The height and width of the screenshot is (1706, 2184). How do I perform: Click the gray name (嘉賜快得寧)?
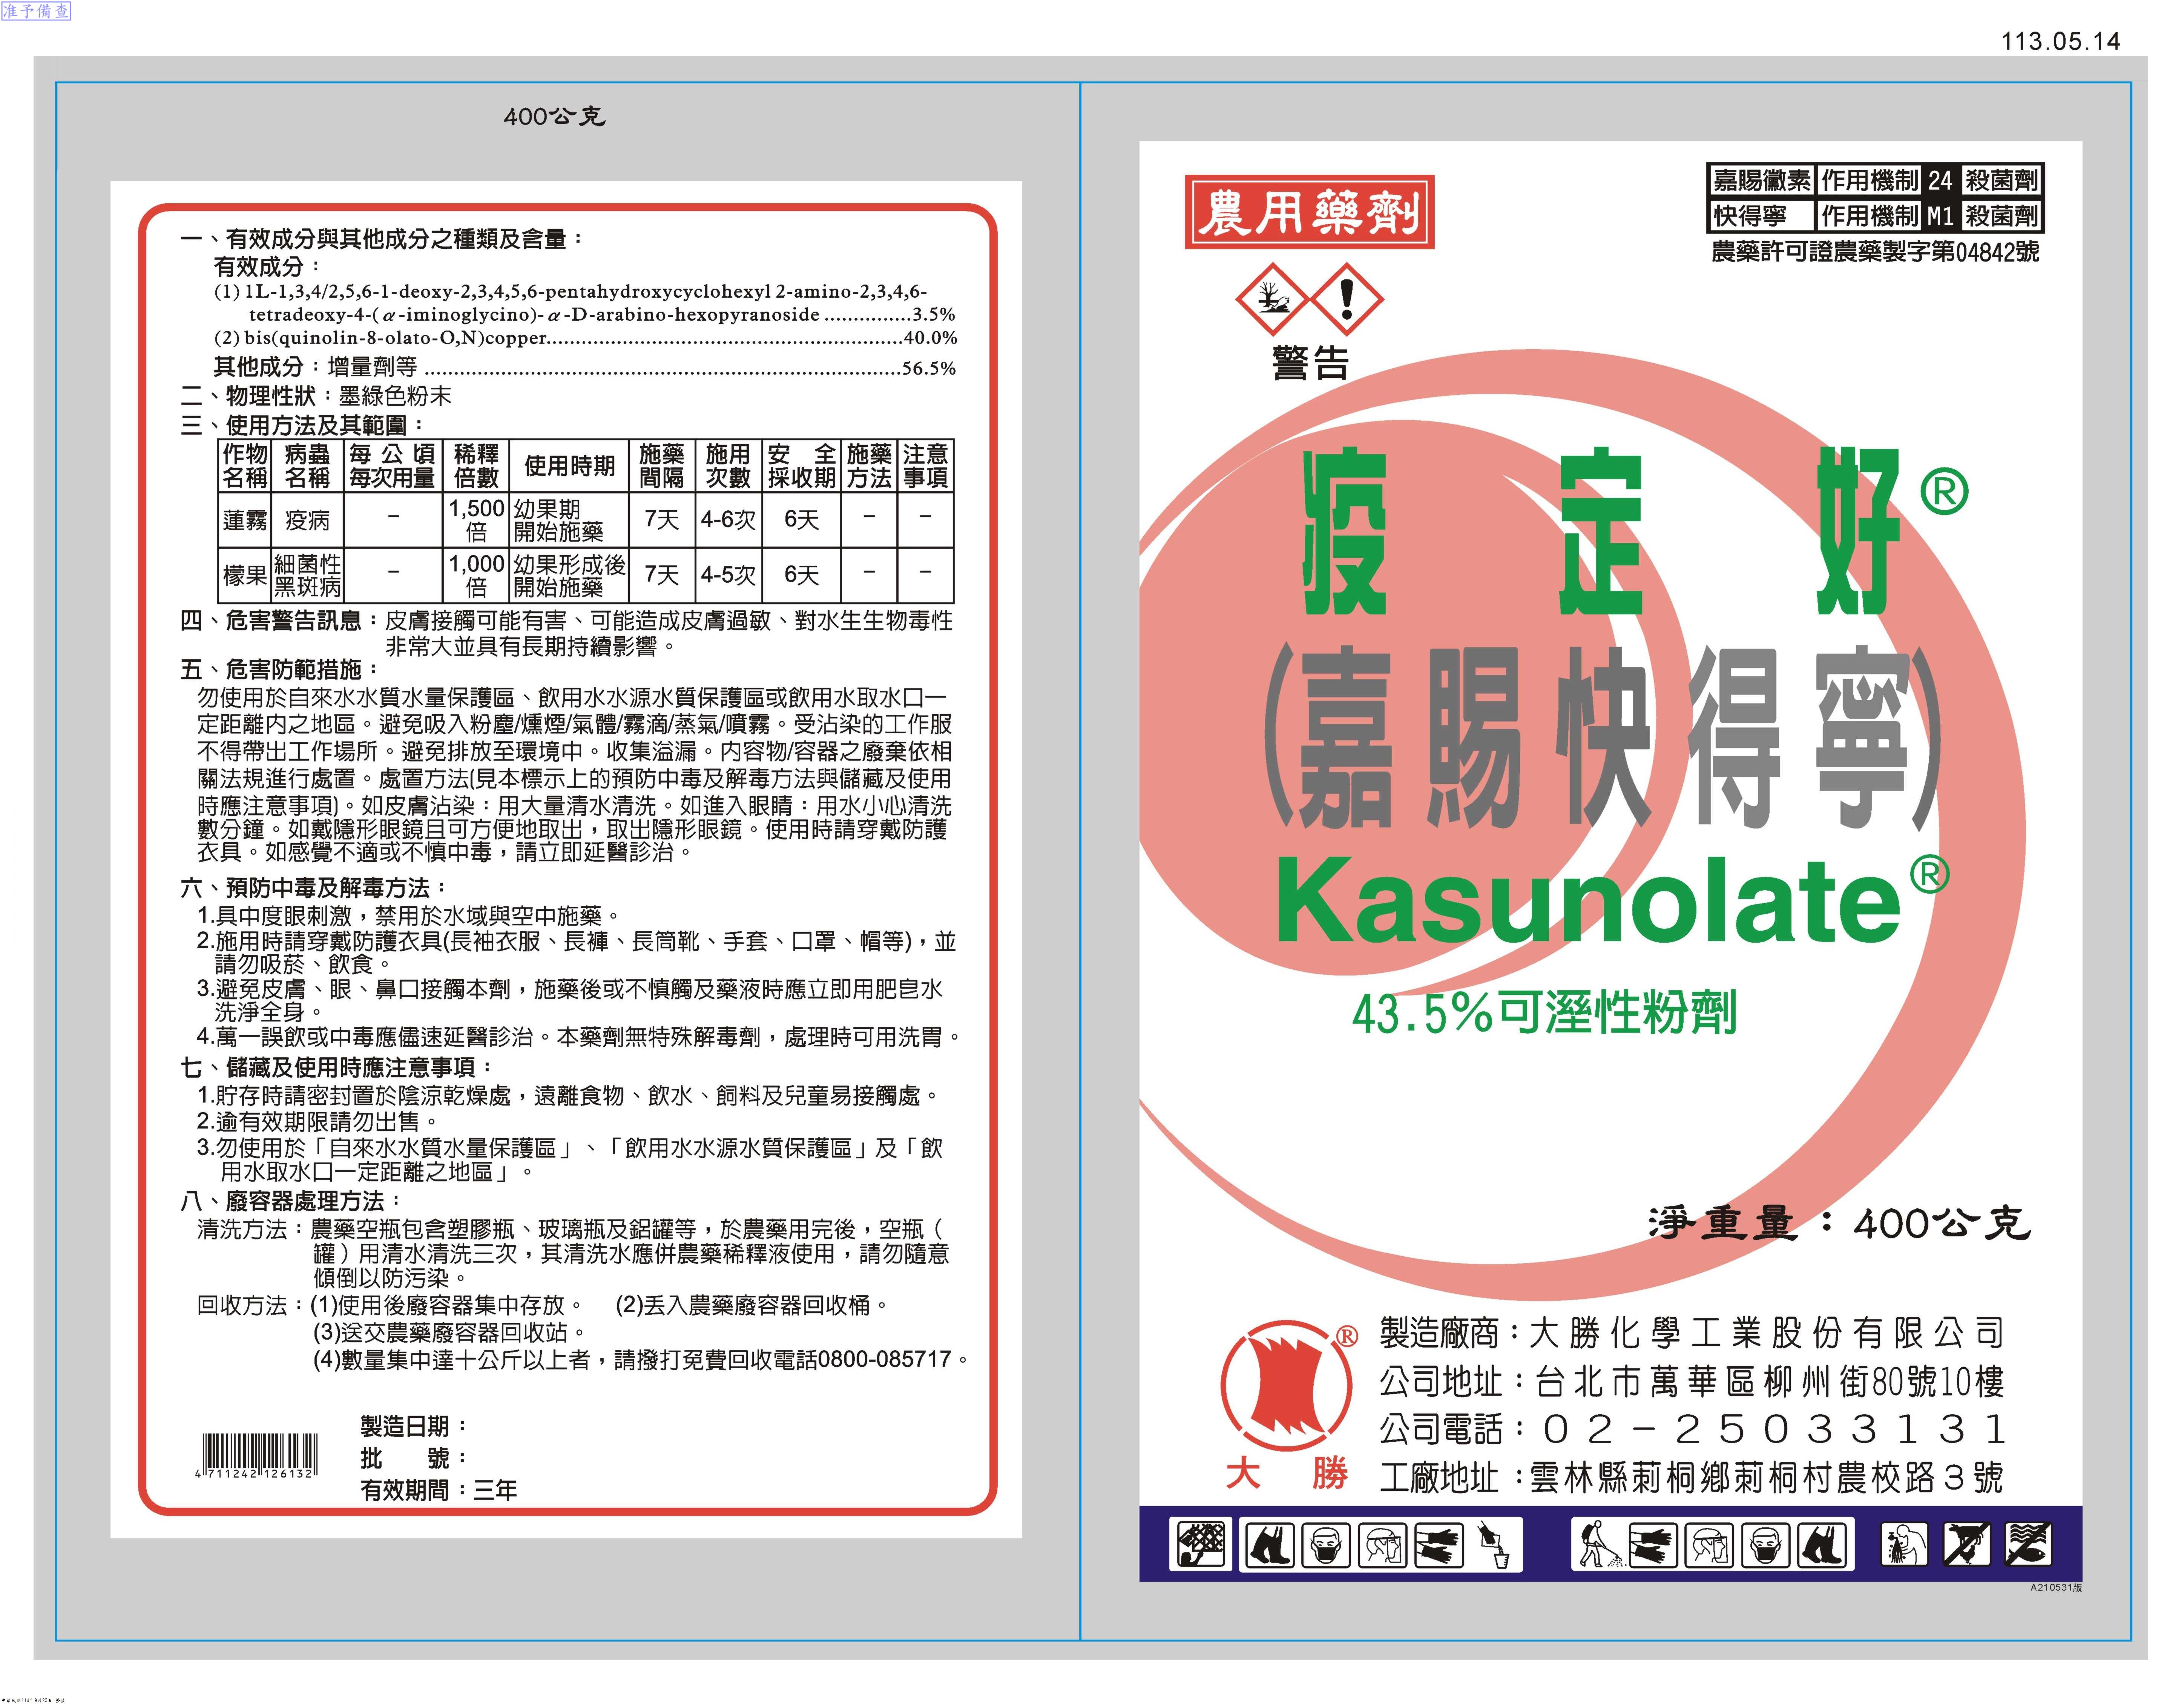pyautogui.click(x=1602, y=738)
